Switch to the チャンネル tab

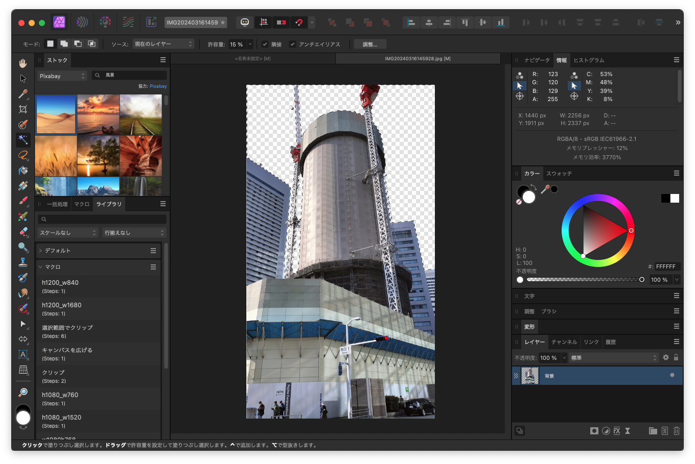pyautogui.click(x=564, y=342)
